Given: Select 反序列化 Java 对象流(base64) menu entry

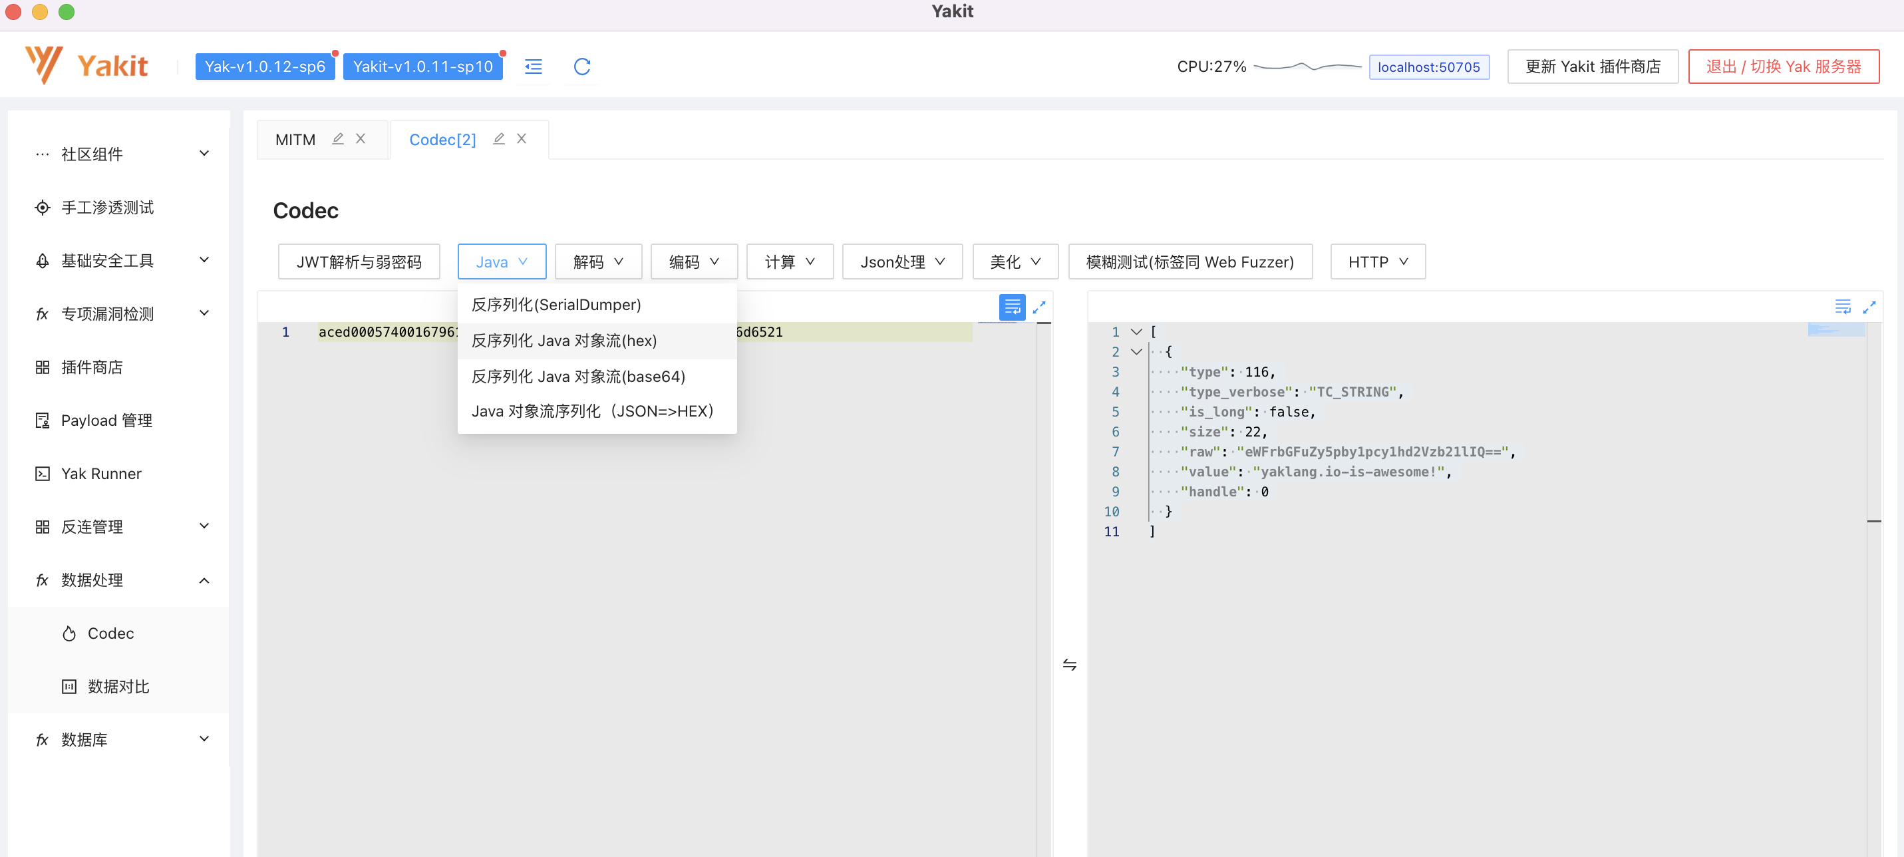Looking at the screenshot, I should 578,377.
